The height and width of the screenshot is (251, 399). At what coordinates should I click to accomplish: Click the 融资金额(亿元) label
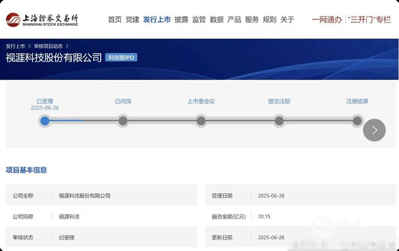pyautogui.click(x=229, y=217)
